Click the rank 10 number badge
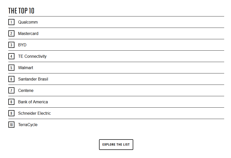 pyautogui.click(x=11, y=125)
